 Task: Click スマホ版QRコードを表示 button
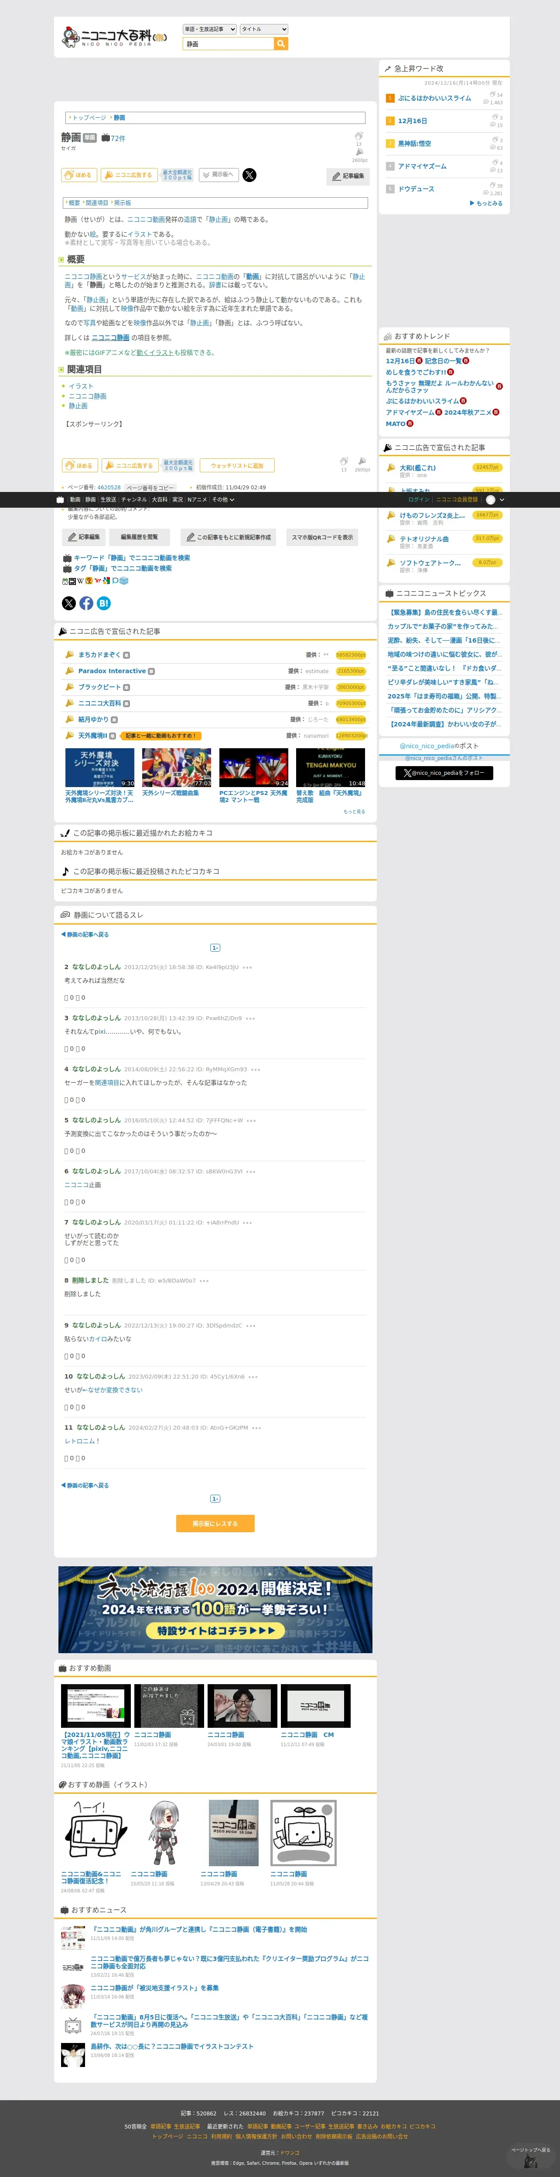coord(323,537)
